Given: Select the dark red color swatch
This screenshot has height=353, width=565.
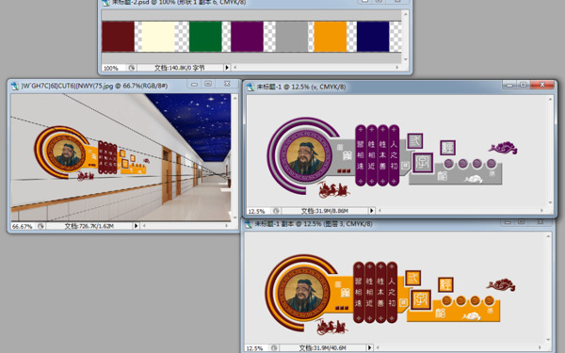Looking at the screenshot, I should pyautogui.click(x=119, y=37).
